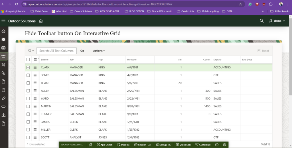292x148 pixels.
Task: Click Quick Edit in developer toolbar
Action: [183, 145]
